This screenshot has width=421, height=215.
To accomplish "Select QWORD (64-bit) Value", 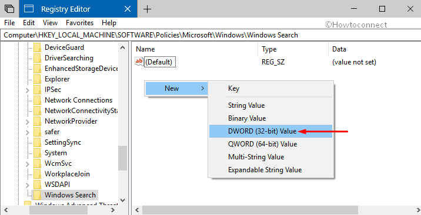I will (270, 144).
